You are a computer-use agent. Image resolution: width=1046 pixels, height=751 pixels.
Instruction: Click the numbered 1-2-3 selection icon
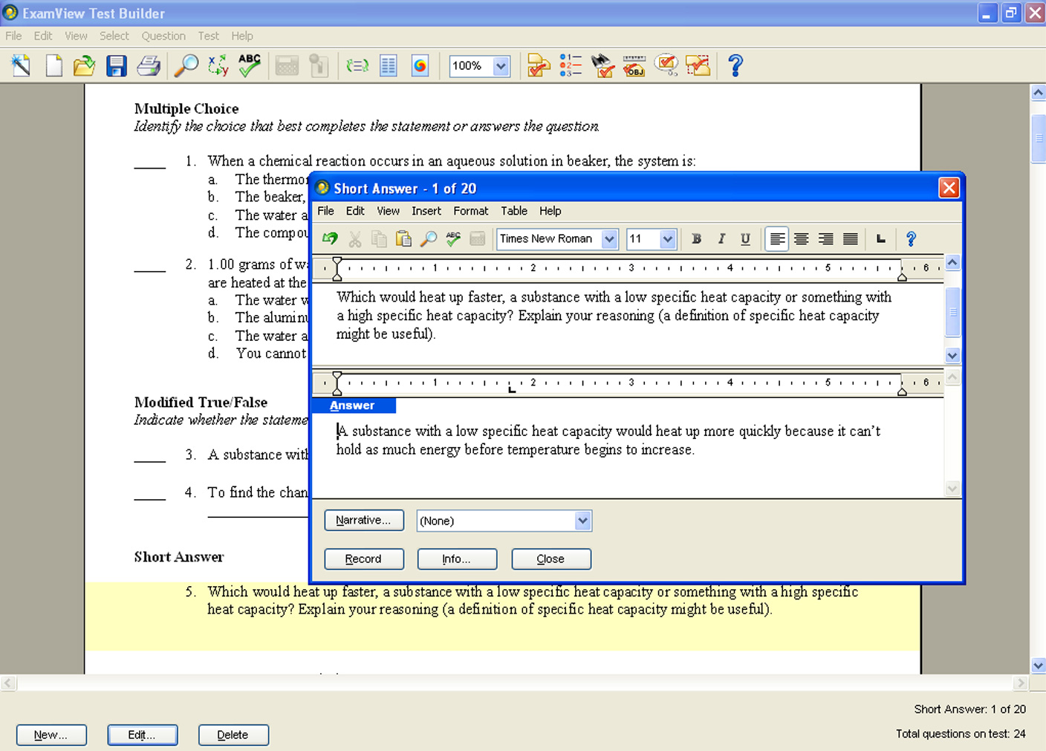[571, 65]
